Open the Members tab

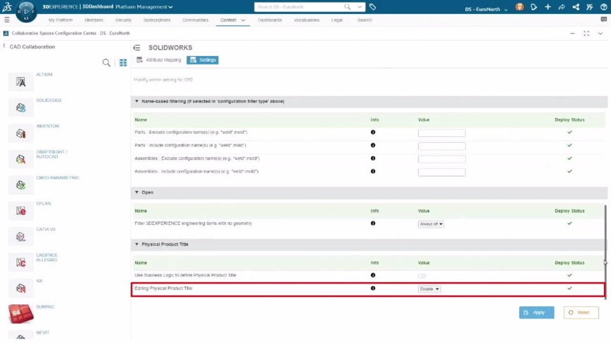94,20
